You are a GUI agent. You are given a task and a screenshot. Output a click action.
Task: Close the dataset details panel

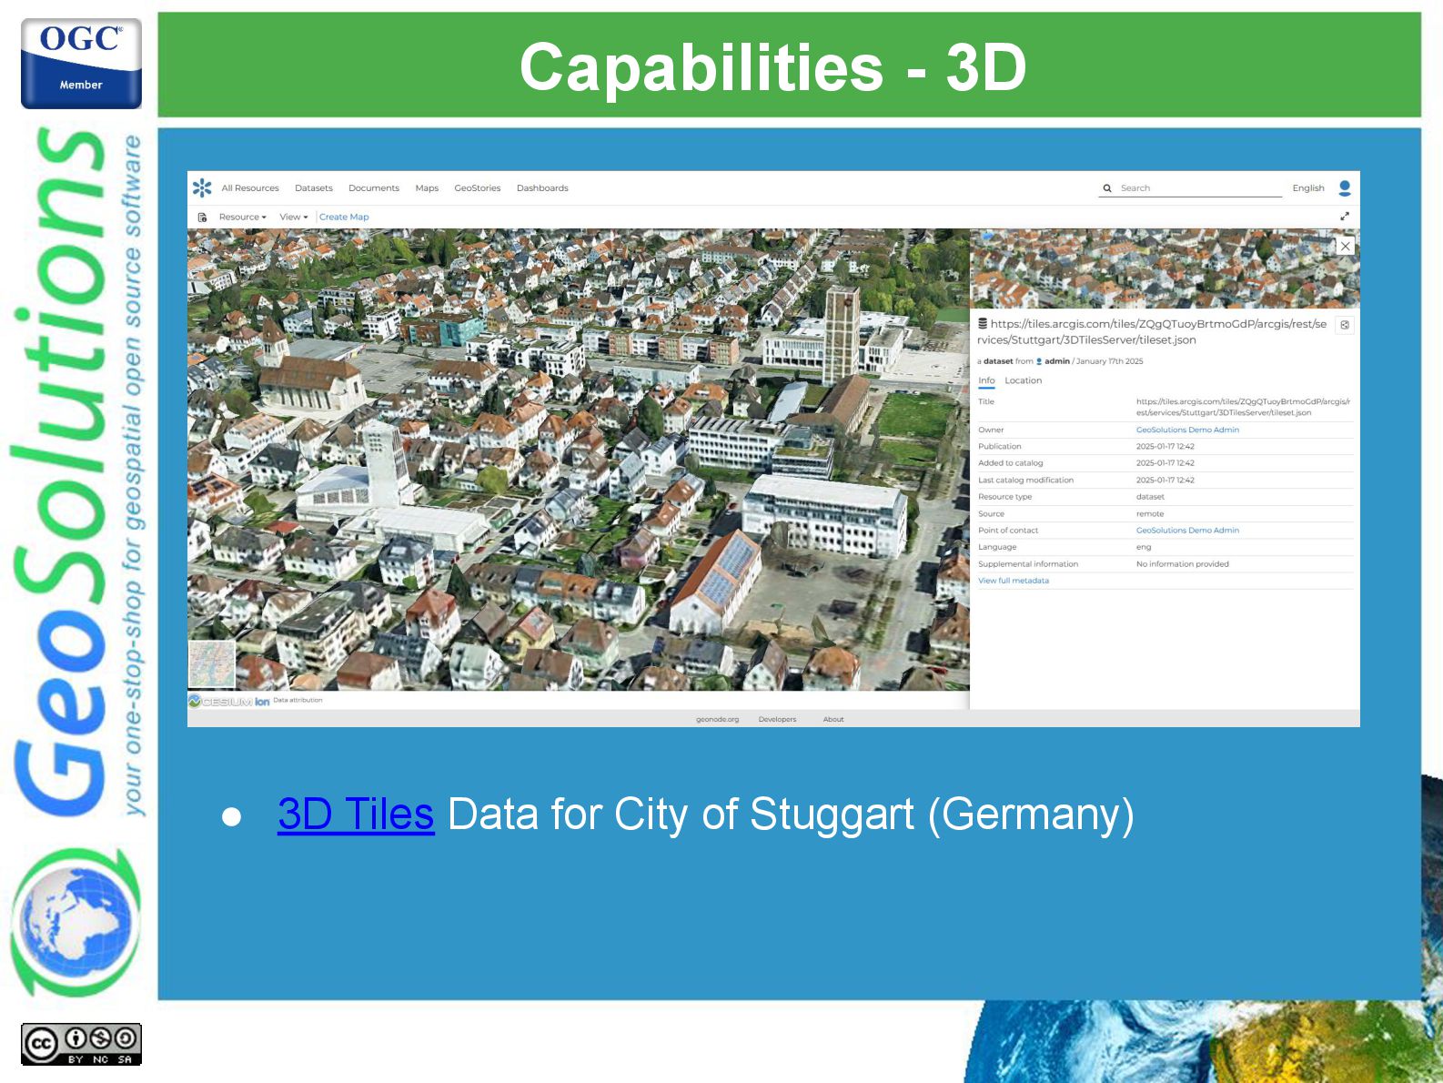(1345, 246)
